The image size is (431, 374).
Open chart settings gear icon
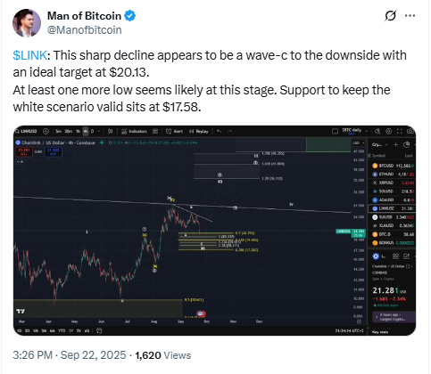(388, 131)
